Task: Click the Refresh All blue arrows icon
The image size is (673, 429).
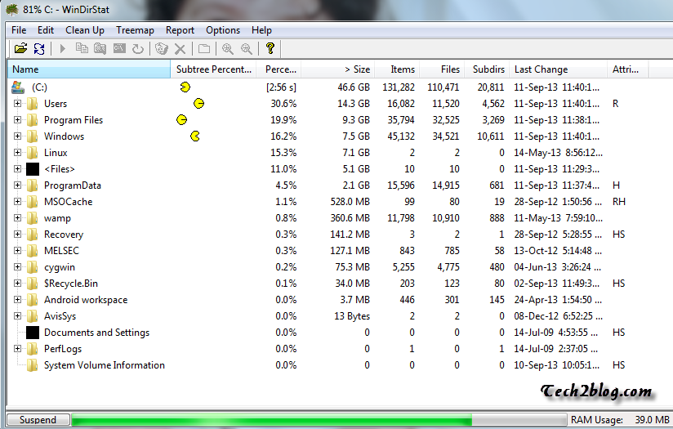Action: [x=39, y=48]
